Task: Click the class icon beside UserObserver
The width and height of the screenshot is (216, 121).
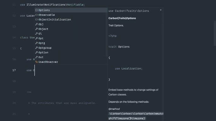Action: 37,62
